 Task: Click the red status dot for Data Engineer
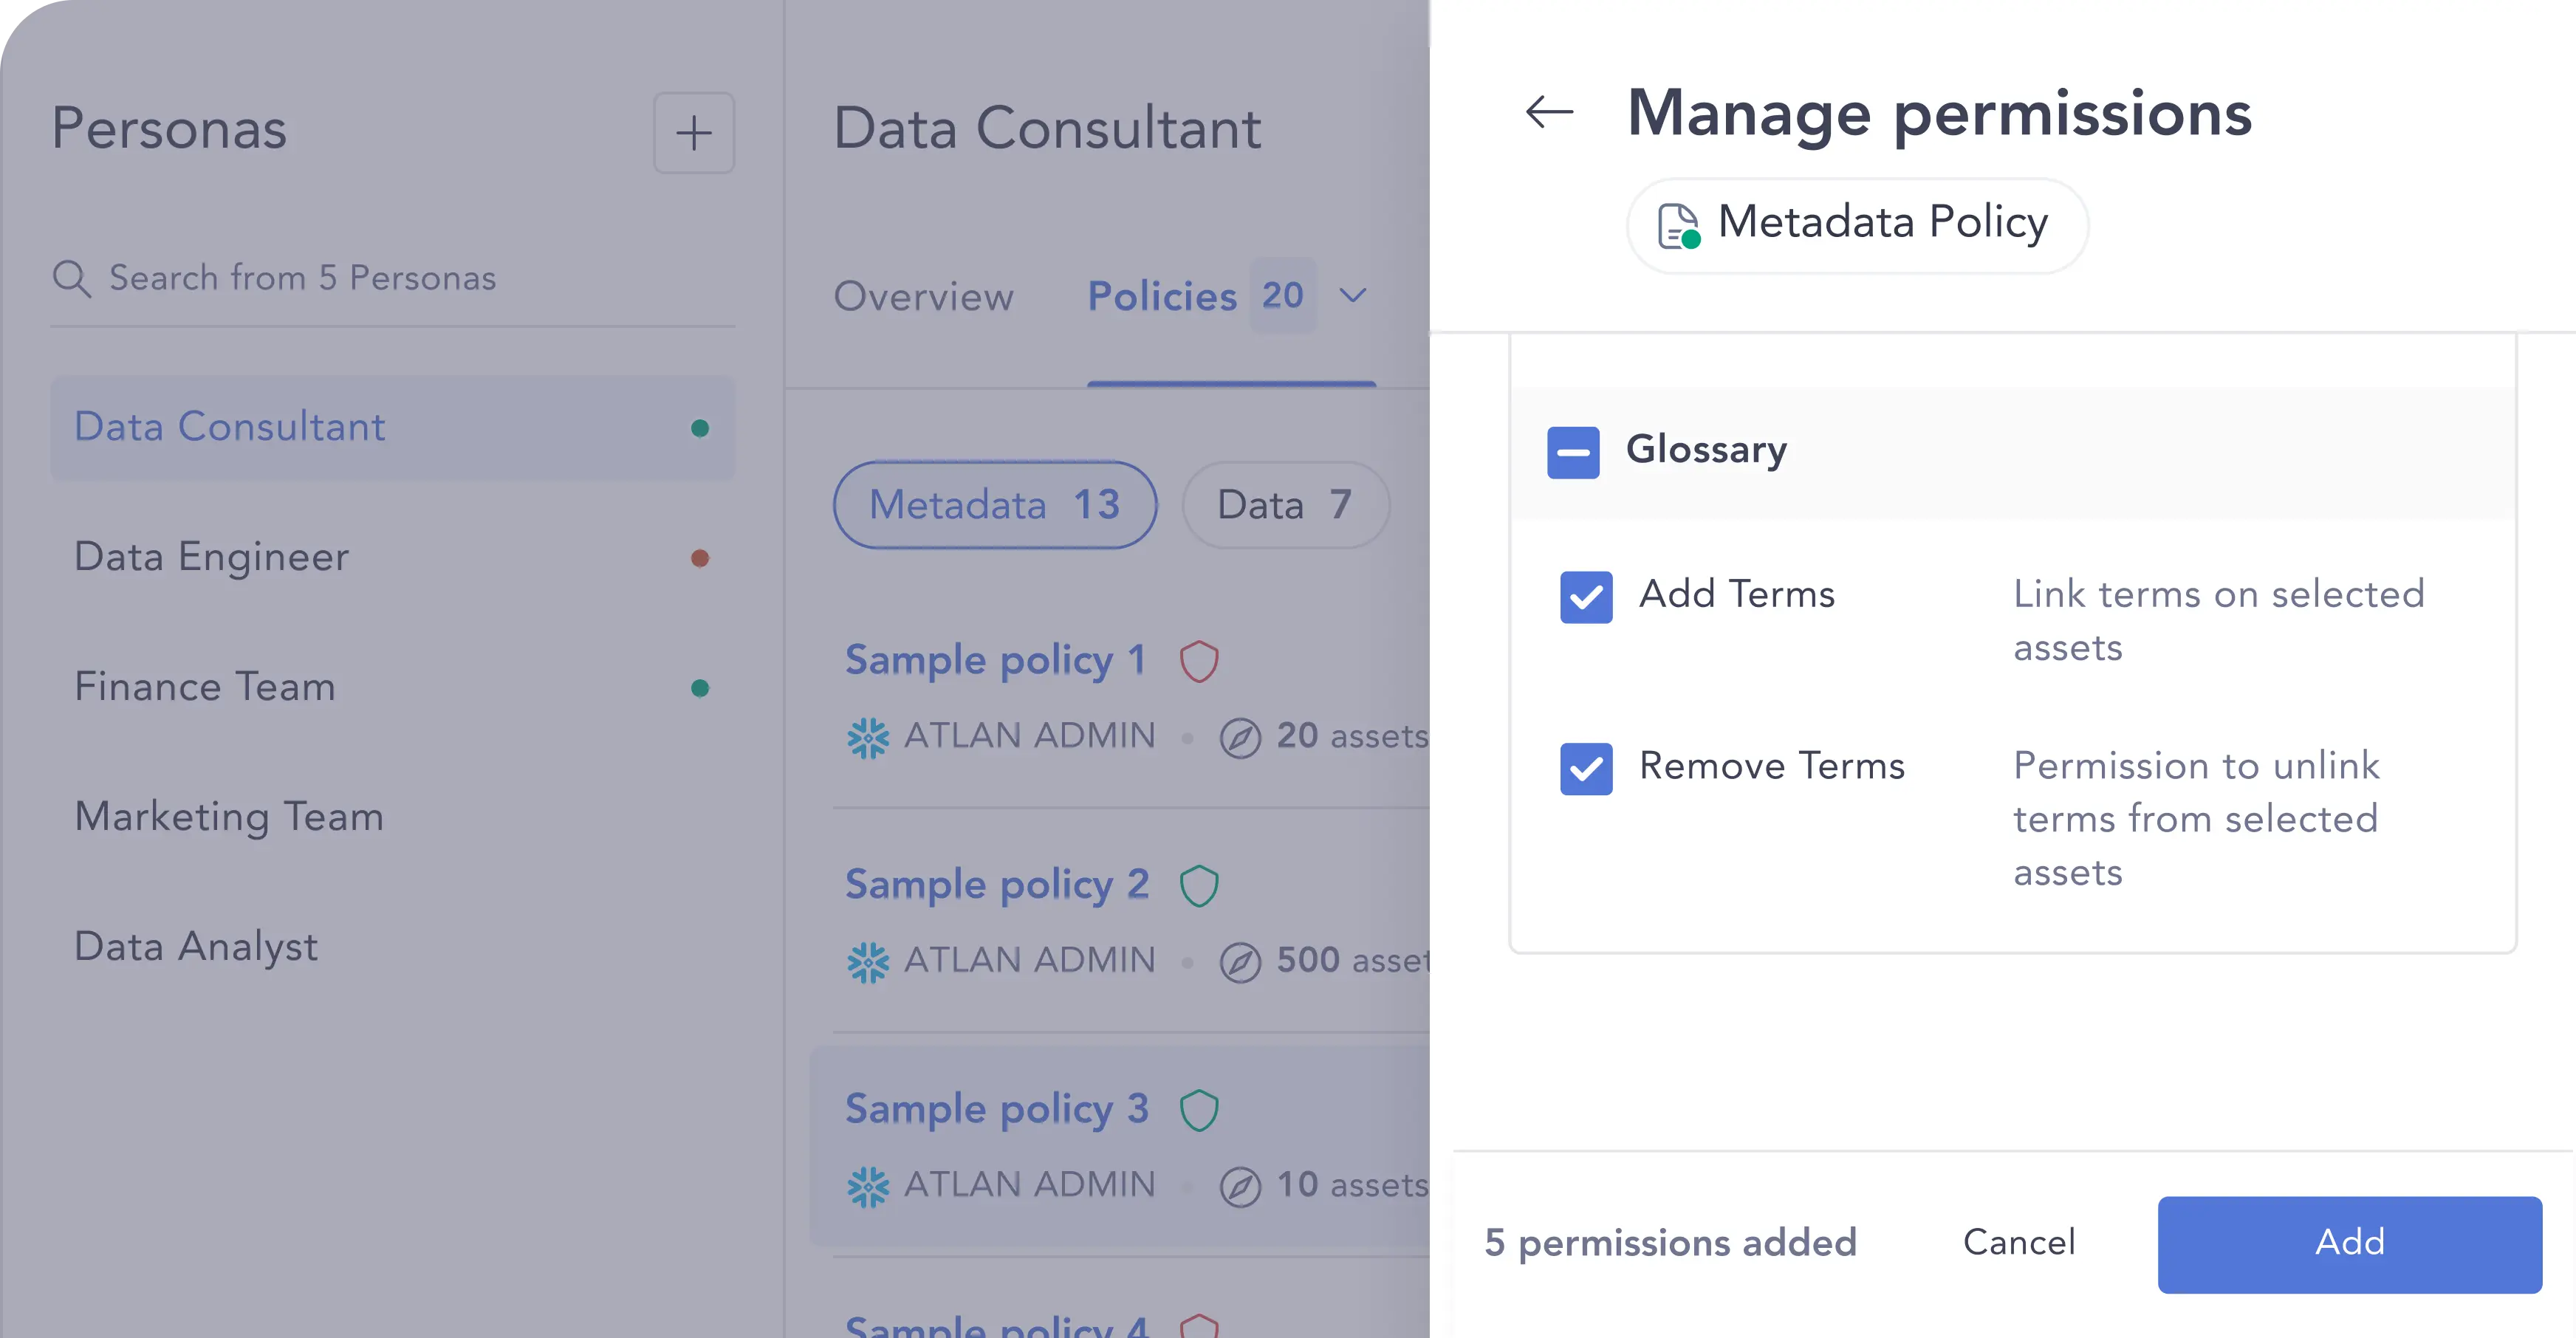pos(700,558)
